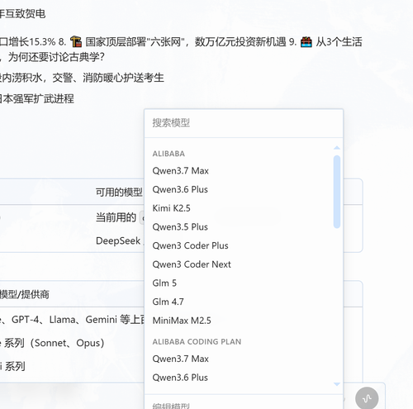This screenshot has width=413, height=409.
Task: Click the line 本强军扩武进程
Action: click(x=38, y=98)
